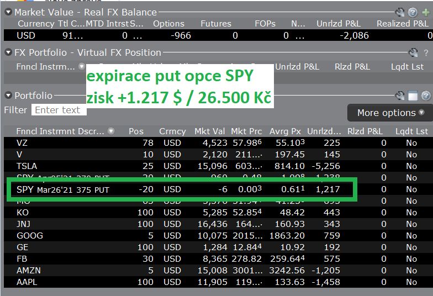Select TSLA position row
This screenshot has height=296, width=433.
[218, 166]
